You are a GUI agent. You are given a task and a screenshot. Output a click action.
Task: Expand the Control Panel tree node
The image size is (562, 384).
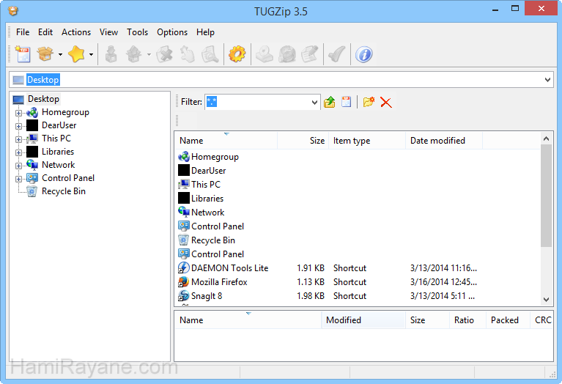coord(18,179)
